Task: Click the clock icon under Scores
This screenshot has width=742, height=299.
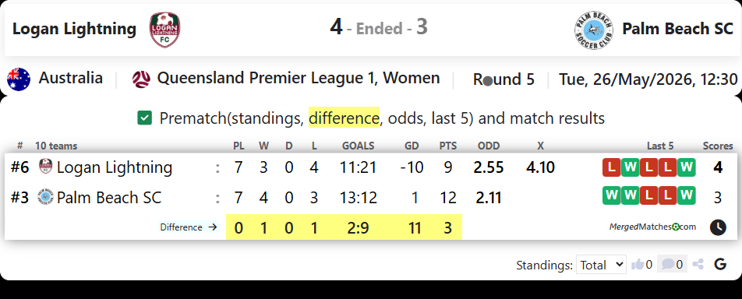Action: (718, 227)
